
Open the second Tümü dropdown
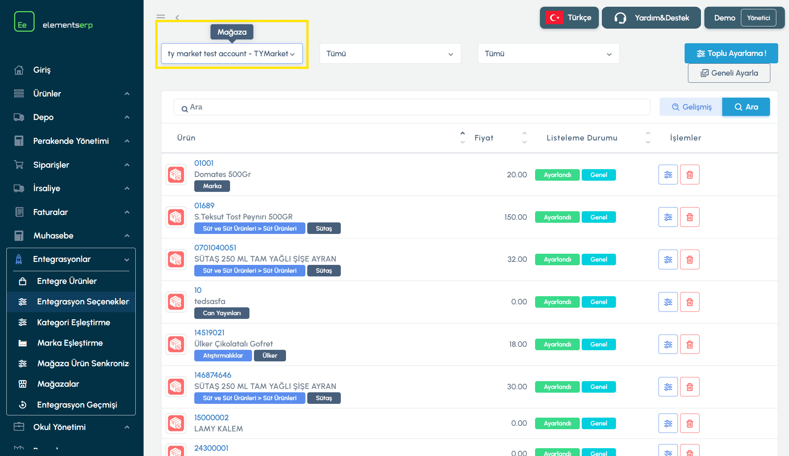point(548,54)
